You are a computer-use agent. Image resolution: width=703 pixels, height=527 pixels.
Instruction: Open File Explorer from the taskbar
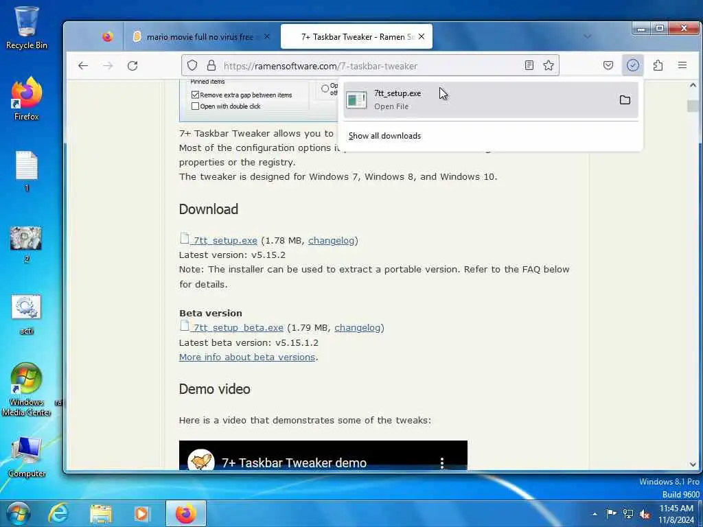click(x=101, y=513)
